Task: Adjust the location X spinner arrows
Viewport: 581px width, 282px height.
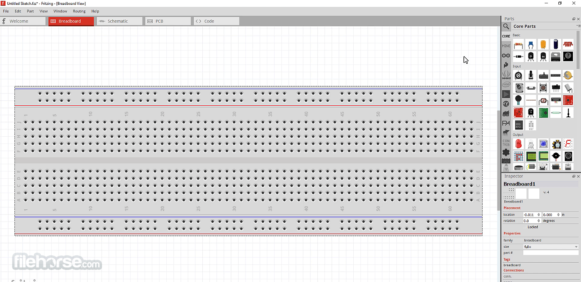Action: (539, 215)
